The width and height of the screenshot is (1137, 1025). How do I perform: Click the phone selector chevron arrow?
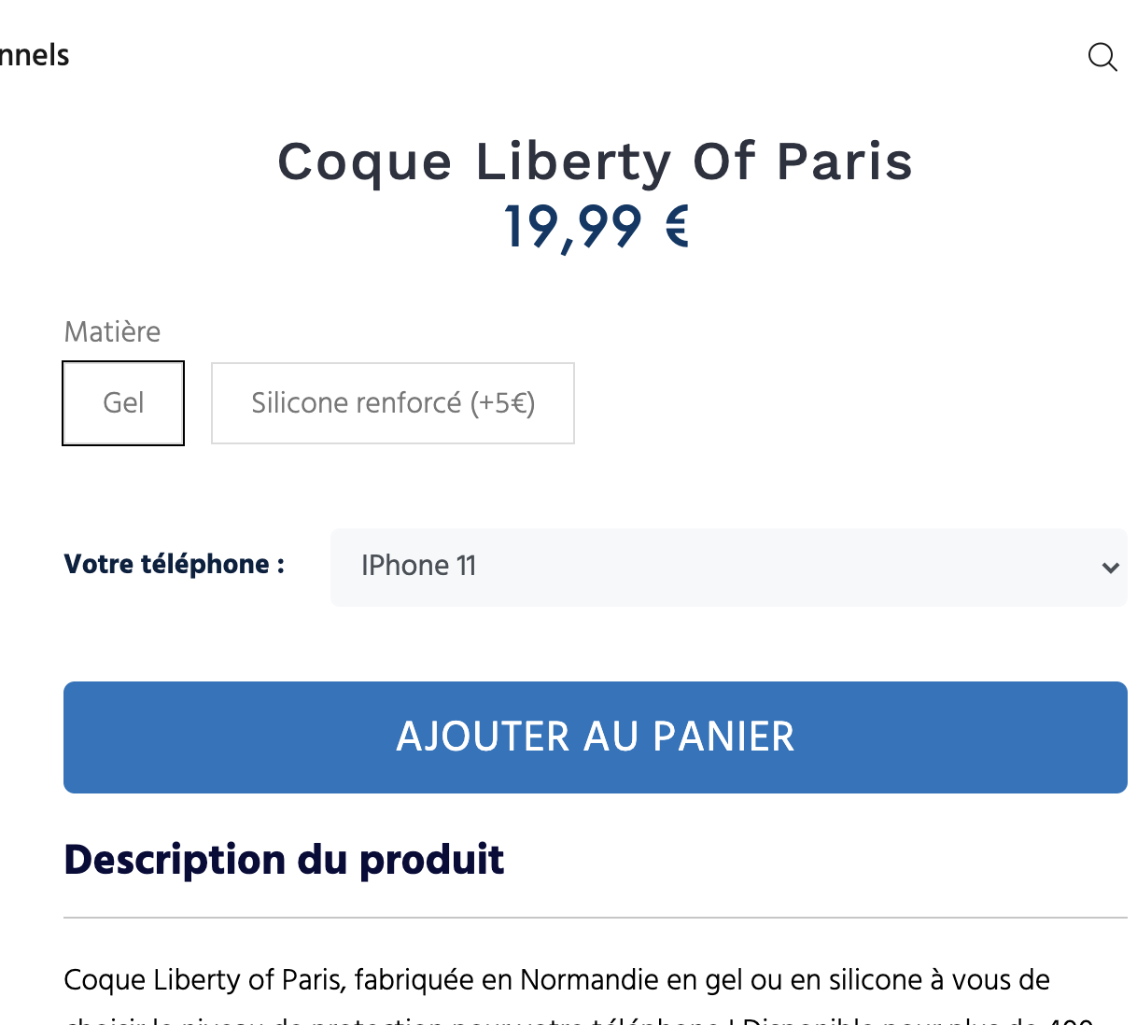1110,568
